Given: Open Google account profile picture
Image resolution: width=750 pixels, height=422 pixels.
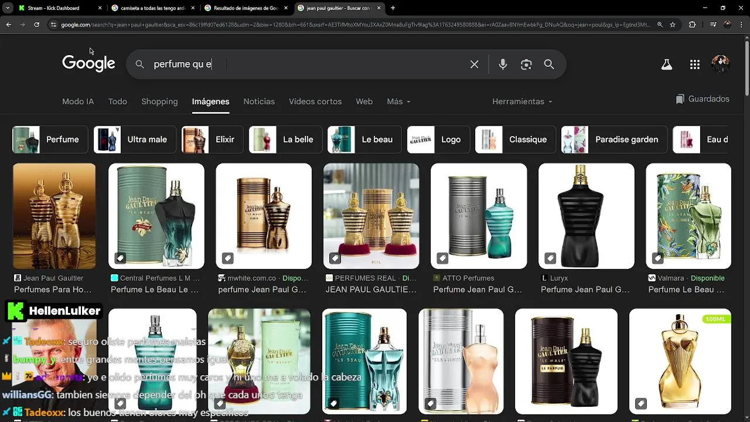Looking at the screenshot, I should pyautogui.click(x=720, y=64).
